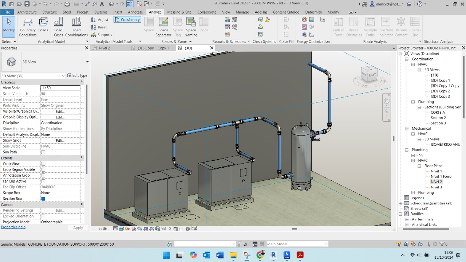Open Revit from the Windows taskbar
Viewport: 466px width, 262px height.
(273, 255)
